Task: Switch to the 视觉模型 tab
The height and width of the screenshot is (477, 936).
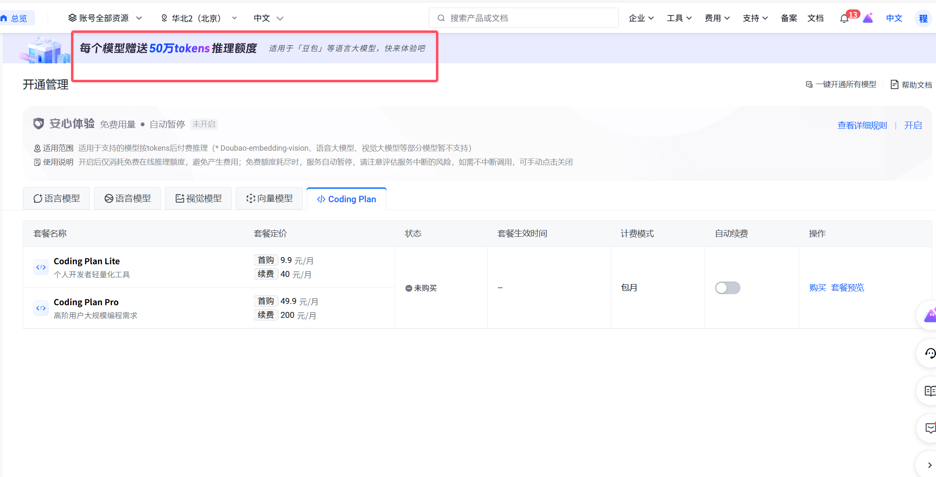Action: pyautogui.click(x=199, y=198)
